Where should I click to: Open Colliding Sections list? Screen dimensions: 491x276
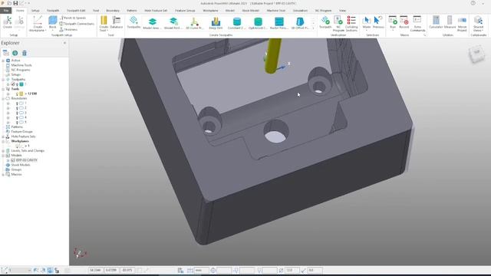[351, 24]
